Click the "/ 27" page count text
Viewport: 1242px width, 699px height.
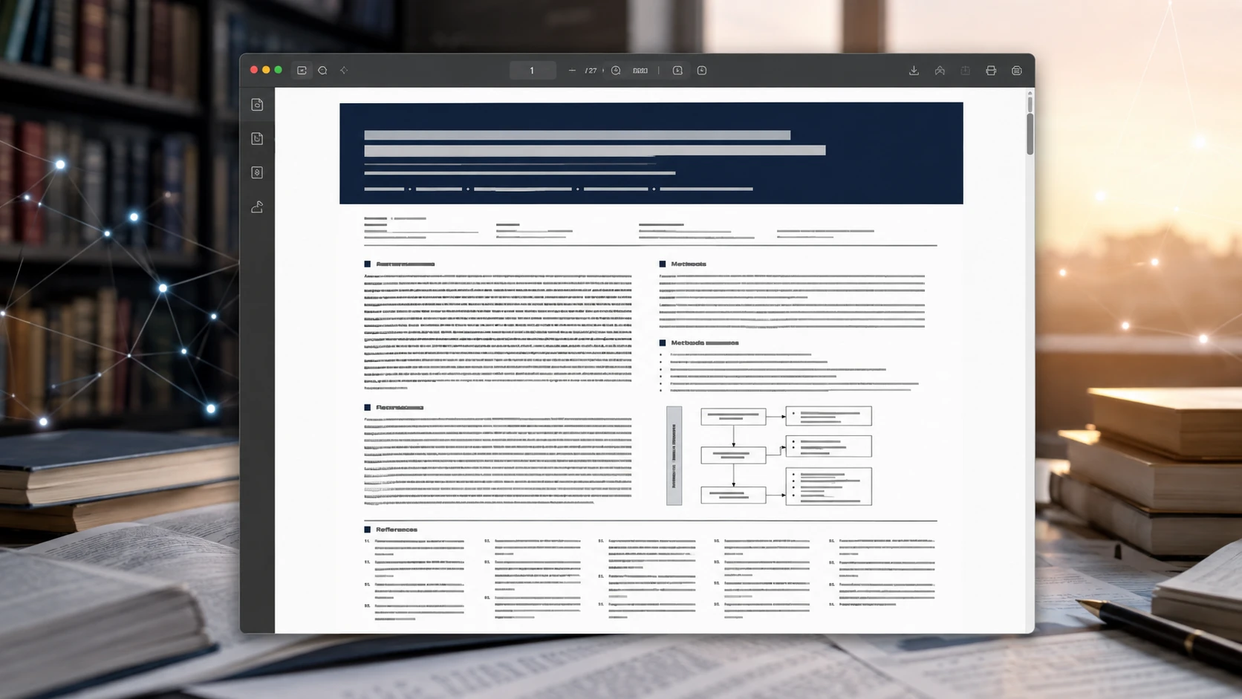tap(591, 71)
